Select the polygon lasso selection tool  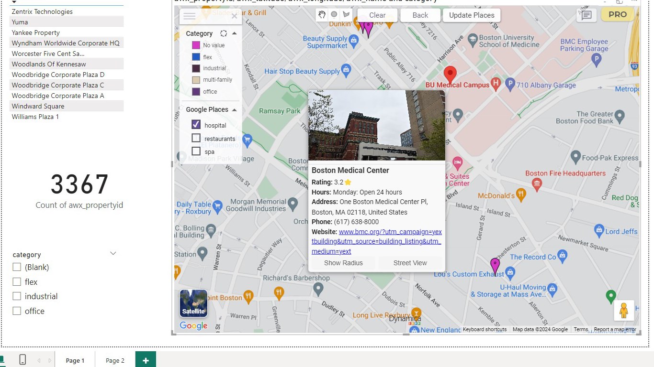pos(346,15)
